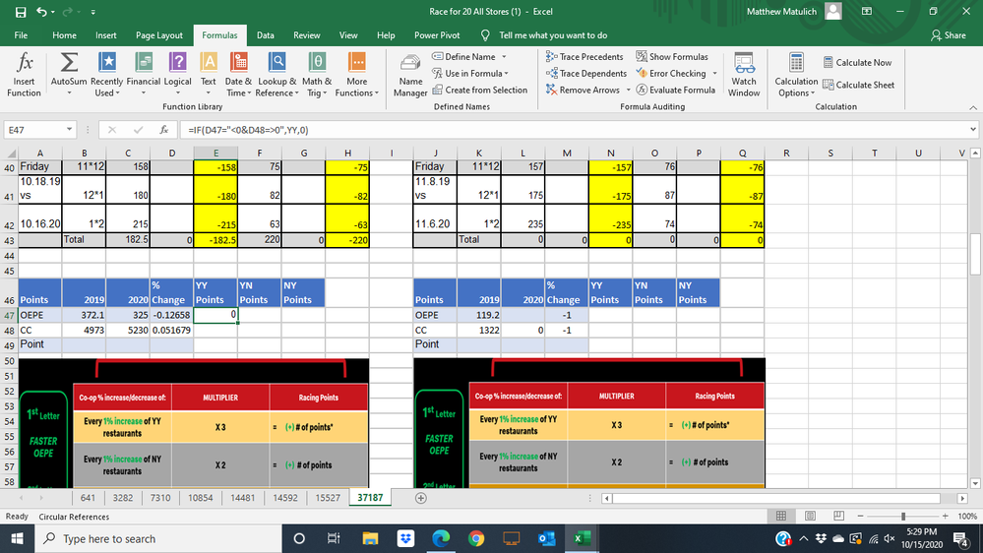Viewport: 983px width, 553px height.
Task: Open the Watch Window
Action: (744, 75)
